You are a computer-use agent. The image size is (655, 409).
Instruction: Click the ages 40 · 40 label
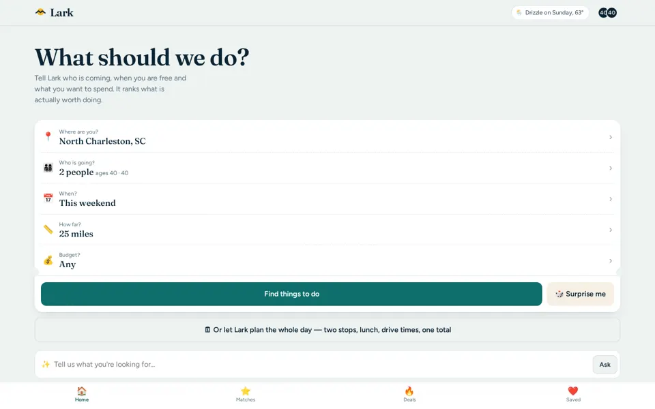(x=112, y=173)
